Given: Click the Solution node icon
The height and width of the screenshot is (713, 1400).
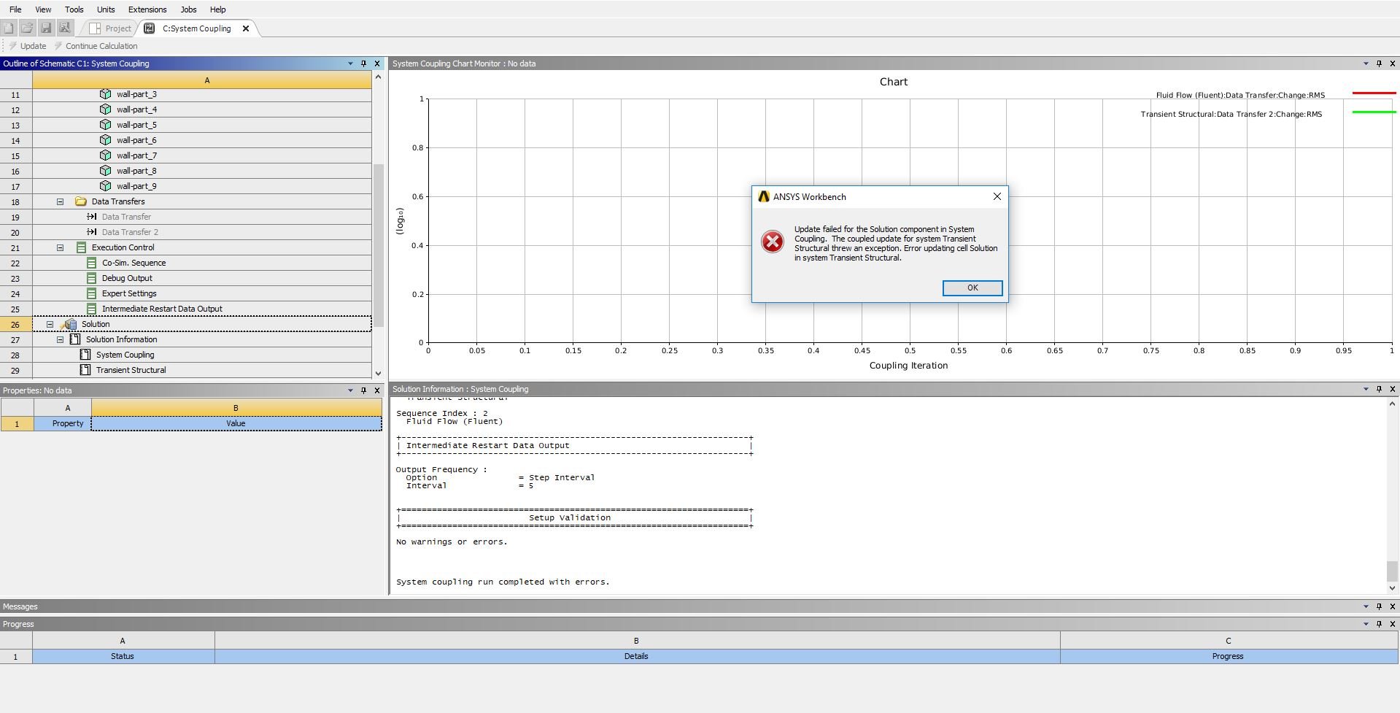Looking at the screenshot, I should click(69, 324).
